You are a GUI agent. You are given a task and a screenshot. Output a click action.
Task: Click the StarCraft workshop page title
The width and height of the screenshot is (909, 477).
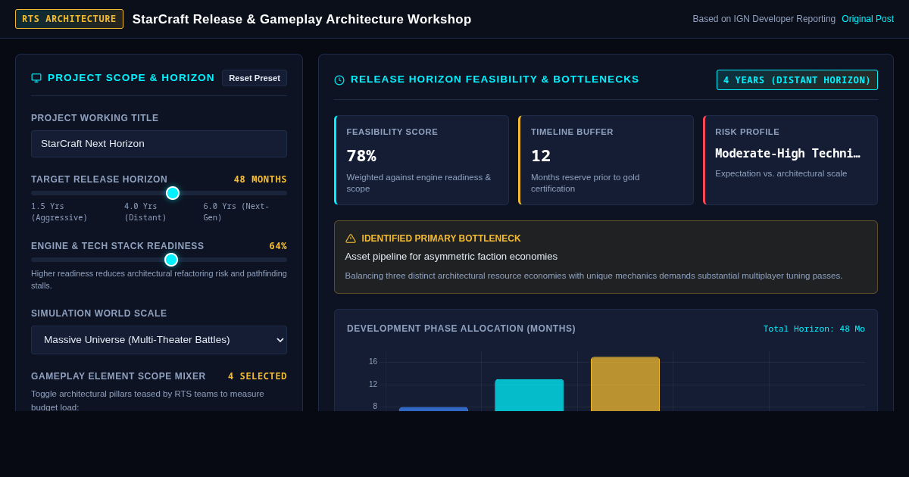(x=301, y=20)
